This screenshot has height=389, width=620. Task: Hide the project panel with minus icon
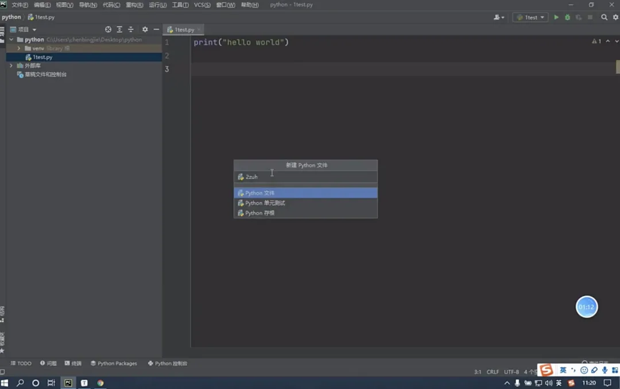(156, 29)
